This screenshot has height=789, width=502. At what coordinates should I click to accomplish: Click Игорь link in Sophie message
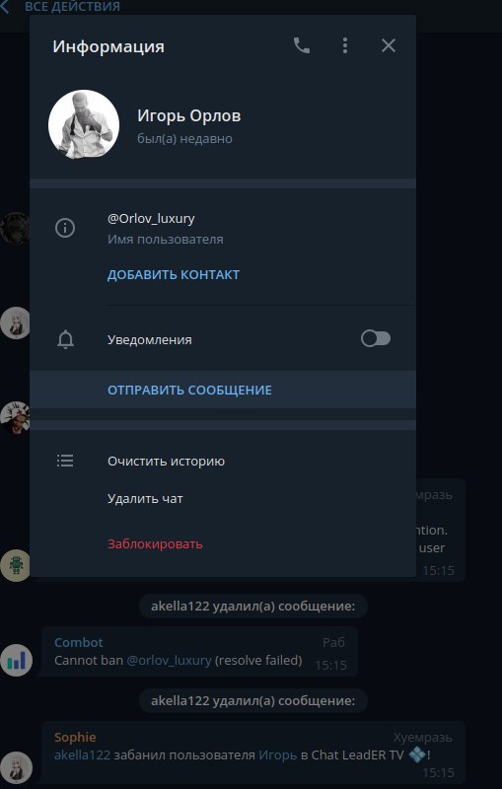tap(278, 755)
